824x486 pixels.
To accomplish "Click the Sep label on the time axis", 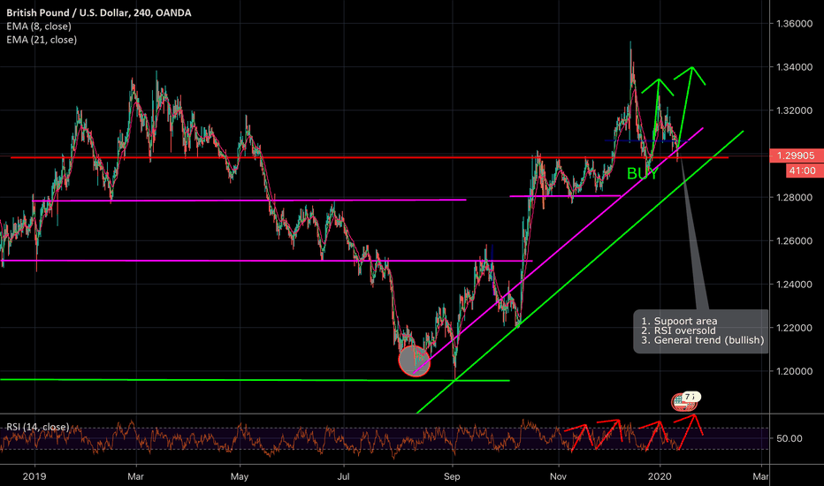I will (x=452, y=474).
